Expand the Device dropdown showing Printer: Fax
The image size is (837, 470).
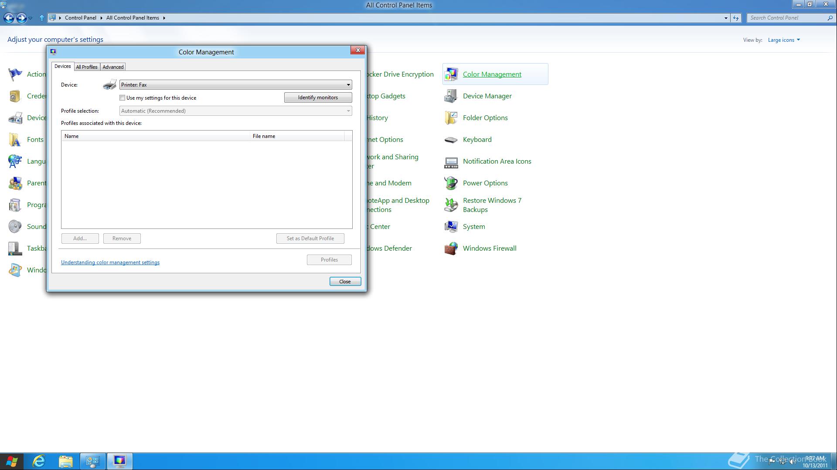tap(348, 85)
